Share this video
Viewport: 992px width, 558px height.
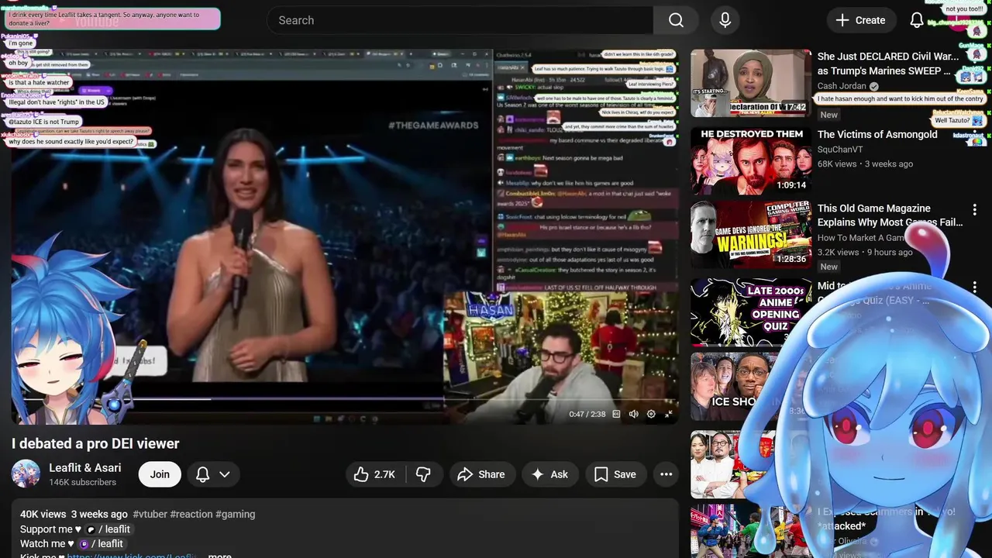[x=481, y=474]
